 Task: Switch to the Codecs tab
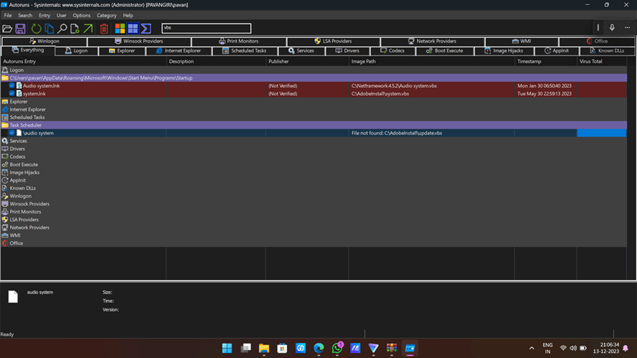pyautogui.click(x=392, y=51)
